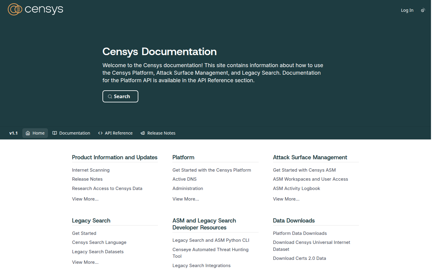Open the ASM Activity Logbook link
This screenshot has width=434, height=271.
coord(297,188)
